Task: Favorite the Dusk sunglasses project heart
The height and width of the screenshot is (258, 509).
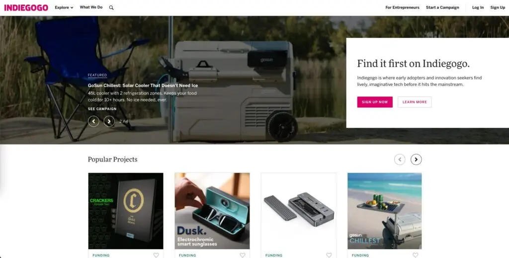Action: click(x=243, y=255)
